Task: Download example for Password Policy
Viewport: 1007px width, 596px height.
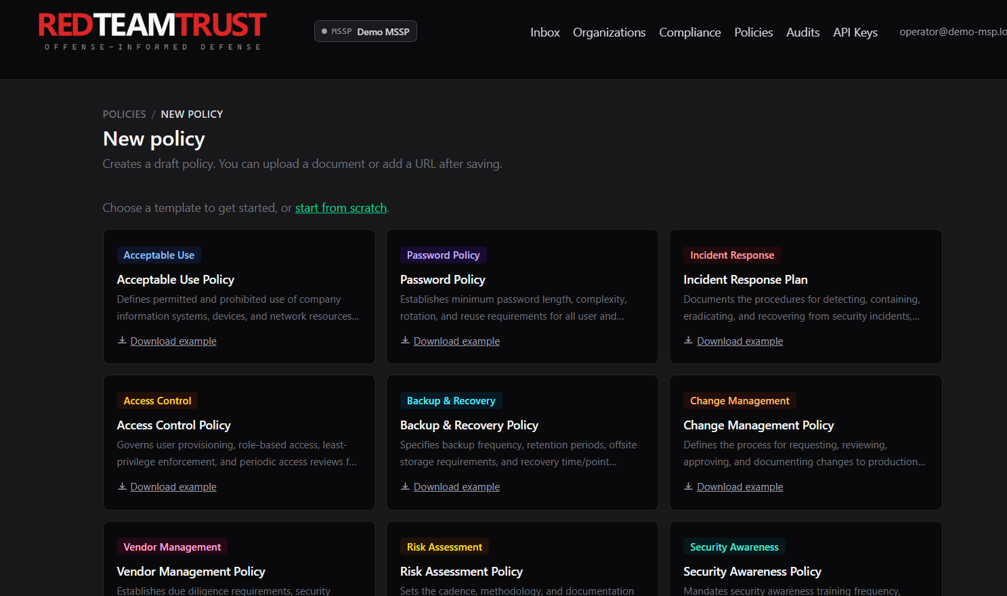Action: [x=456, y=341]
